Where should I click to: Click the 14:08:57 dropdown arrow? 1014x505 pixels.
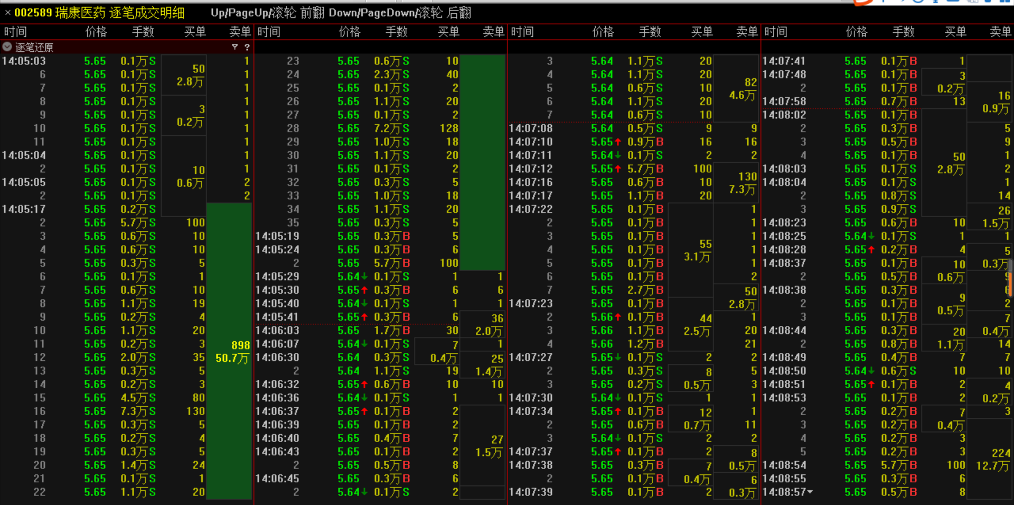[810, 492]
